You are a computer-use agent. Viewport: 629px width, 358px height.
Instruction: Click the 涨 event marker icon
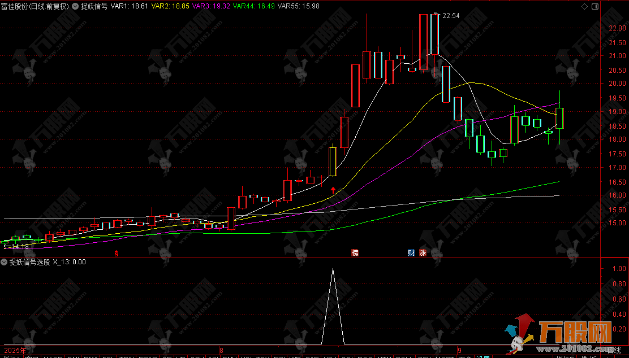[x=423, y=252]
